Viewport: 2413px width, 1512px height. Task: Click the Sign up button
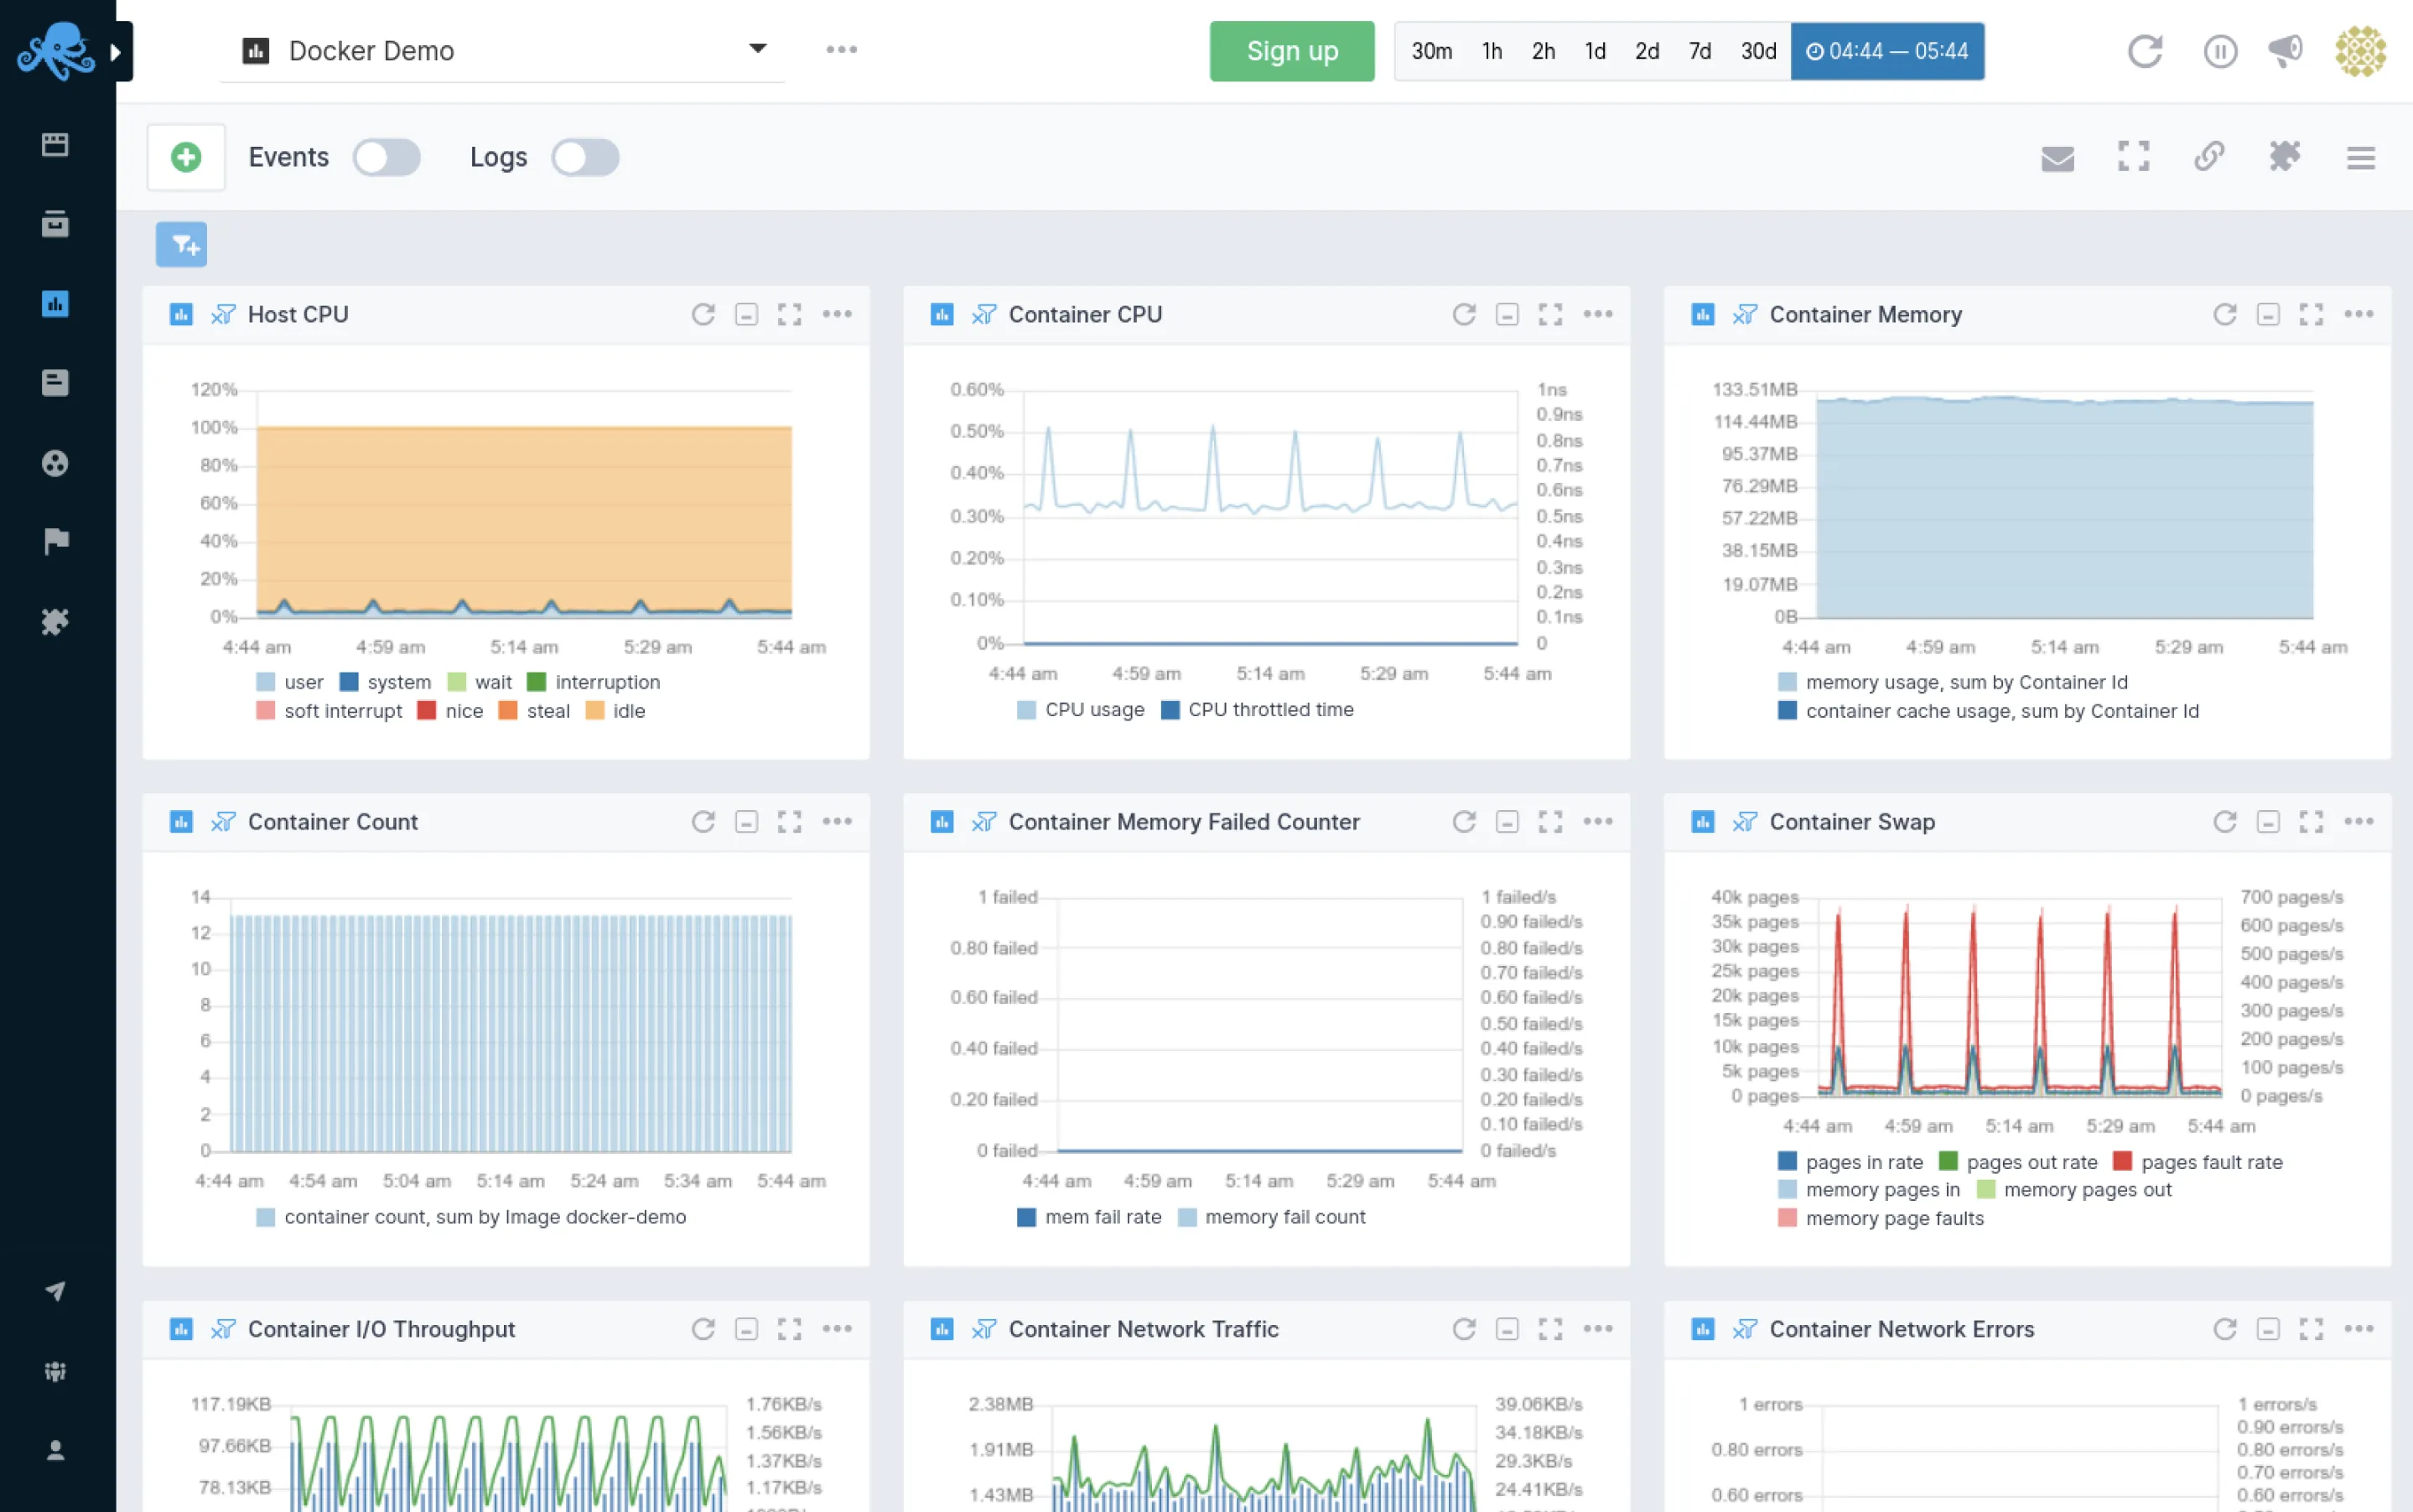click(1291, 51)
